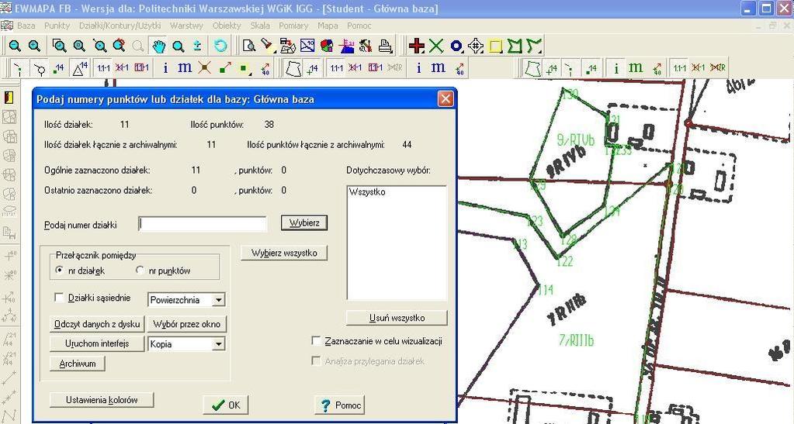794x424 pixels.
Task: Click the 'Uruchom interfejs' button
Action: 97,343
